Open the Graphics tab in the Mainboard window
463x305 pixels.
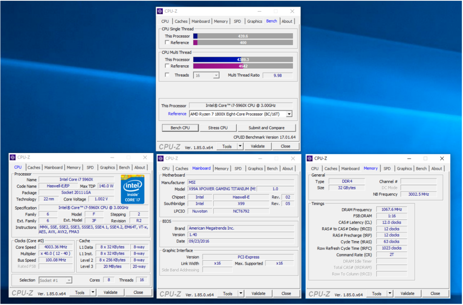(x=255, y=169)
